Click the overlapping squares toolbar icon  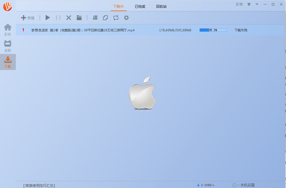[105, 18]
